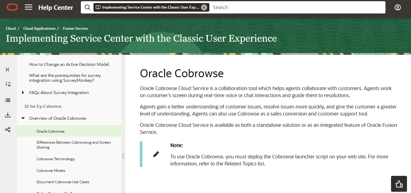Screen dimensions: 411x193
Task: Open the Cloud Applications breadcrumb link
Action: click(39, 28)
